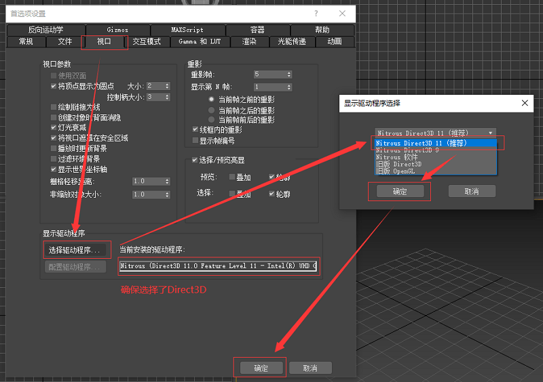Cancel the driver selection dialog

point(472,191)
